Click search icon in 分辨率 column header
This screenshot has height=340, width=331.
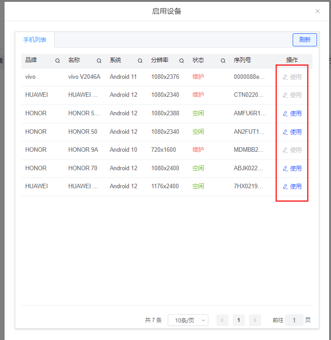[x=181, y=61]
